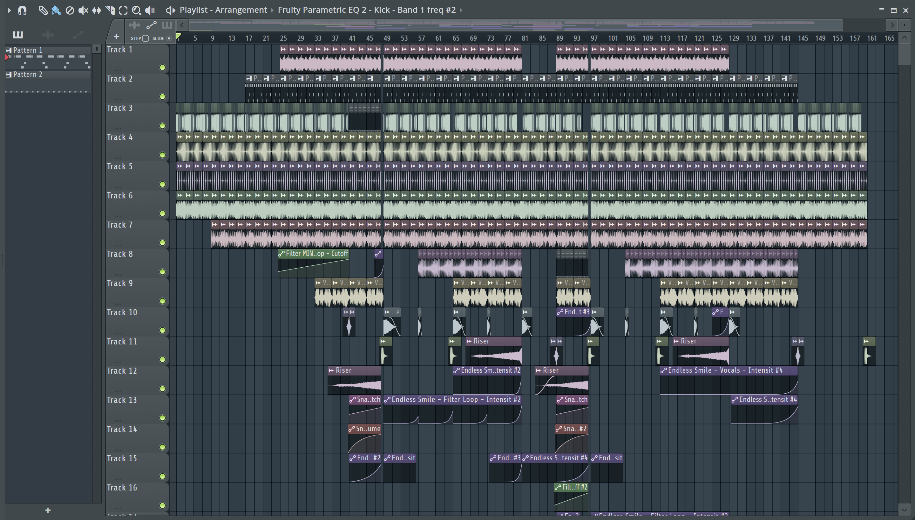Screen dimensions: 915x520
Task: Select the Draw pencil tool
Action: 43,10
